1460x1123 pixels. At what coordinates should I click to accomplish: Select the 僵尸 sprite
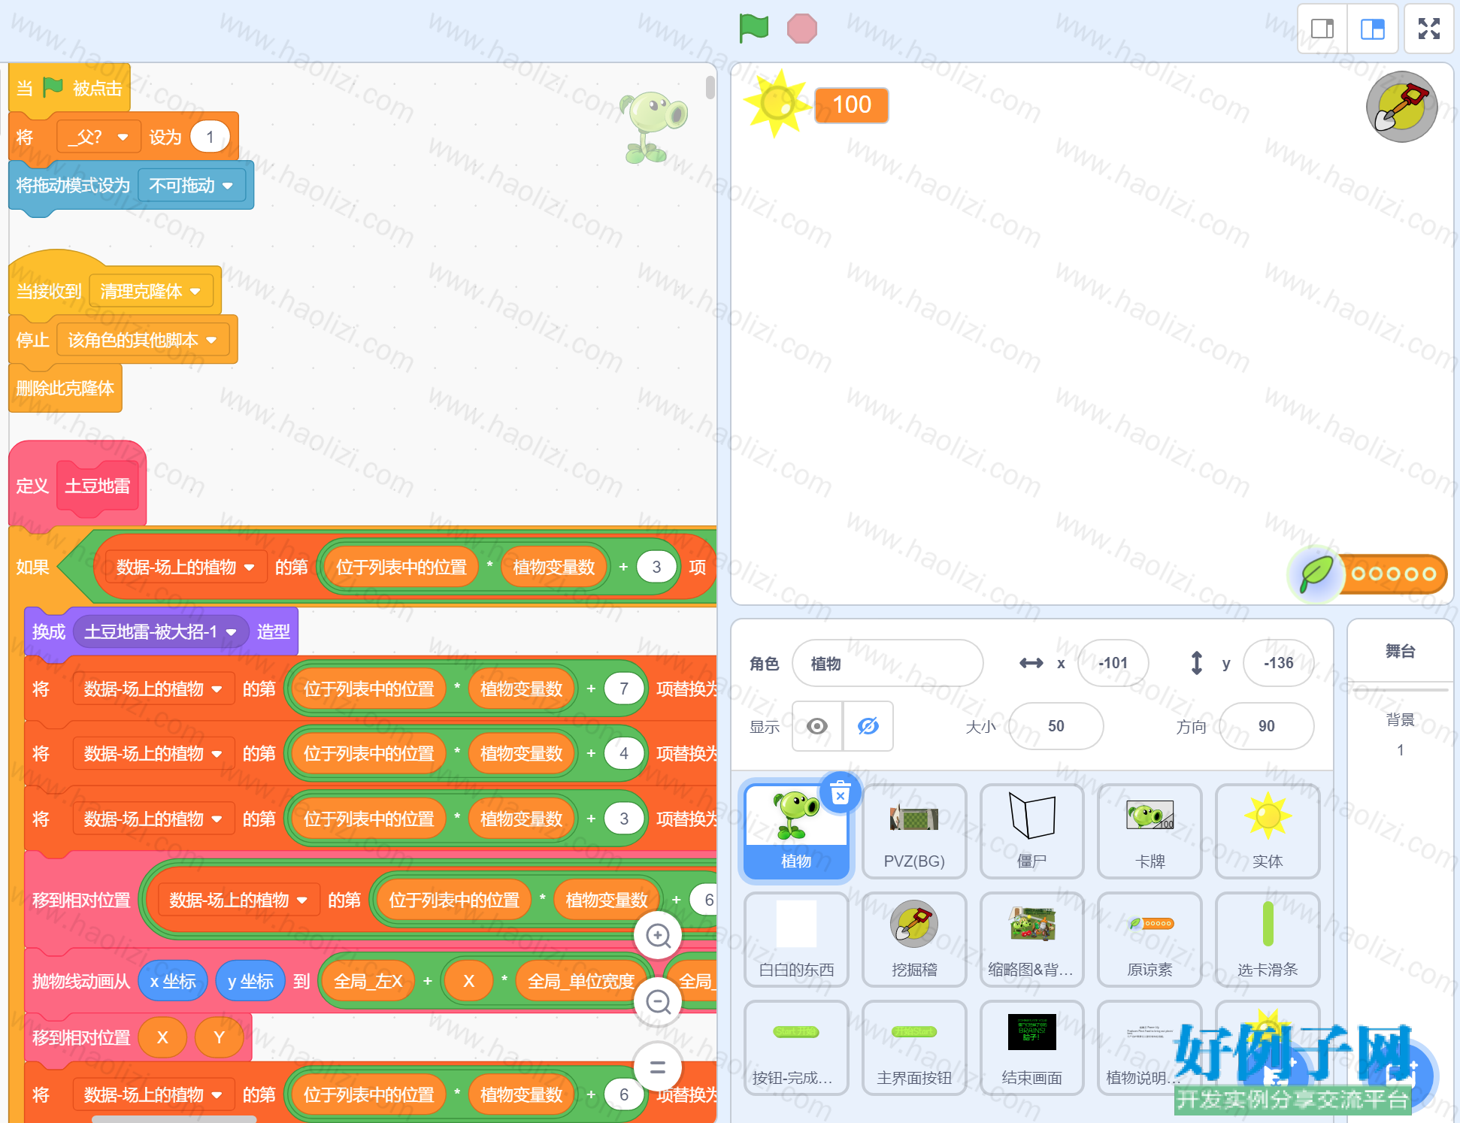[1031, 831]
